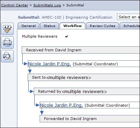
Task: Open the Status tab
Action: 49,26
